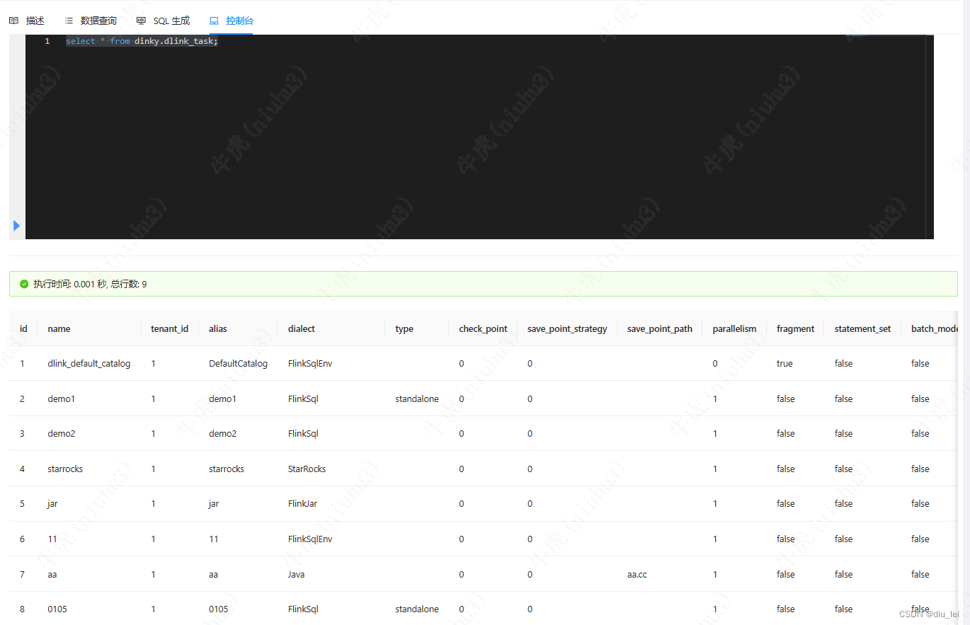The image size is (970, 625).
Task: Open the SQL 生成 tab
Action: pos(164,21)
